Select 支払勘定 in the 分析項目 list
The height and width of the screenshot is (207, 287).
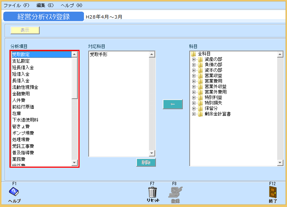click(x=41, y=61)
